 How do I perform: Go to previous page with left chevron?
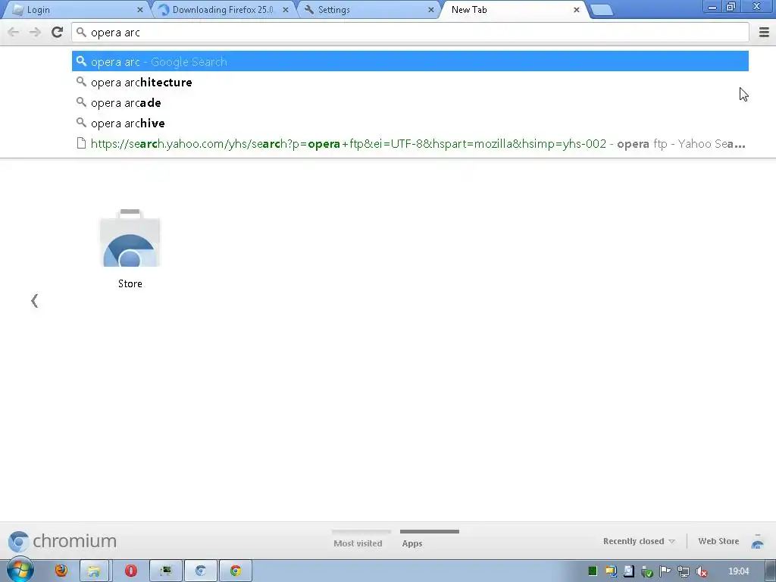[x=34, y=301]
